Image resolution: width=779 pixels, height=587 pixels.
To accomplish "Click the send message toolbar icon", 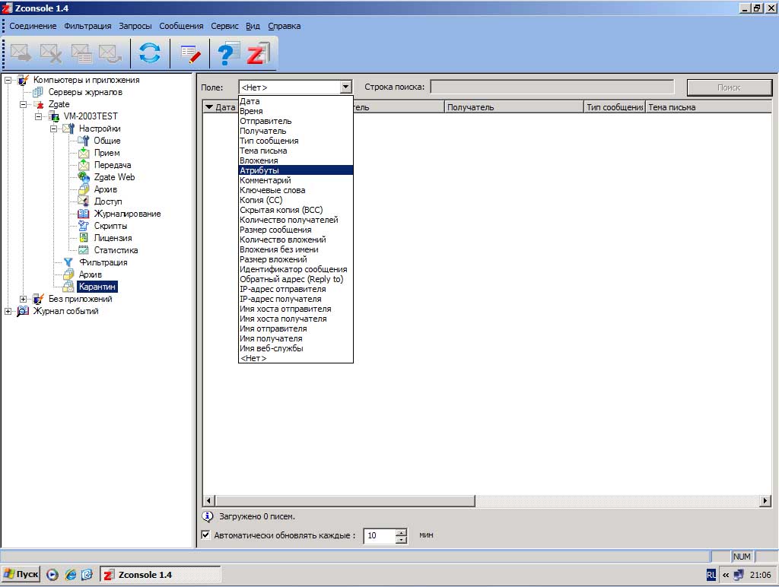I will tap(21, 53).
